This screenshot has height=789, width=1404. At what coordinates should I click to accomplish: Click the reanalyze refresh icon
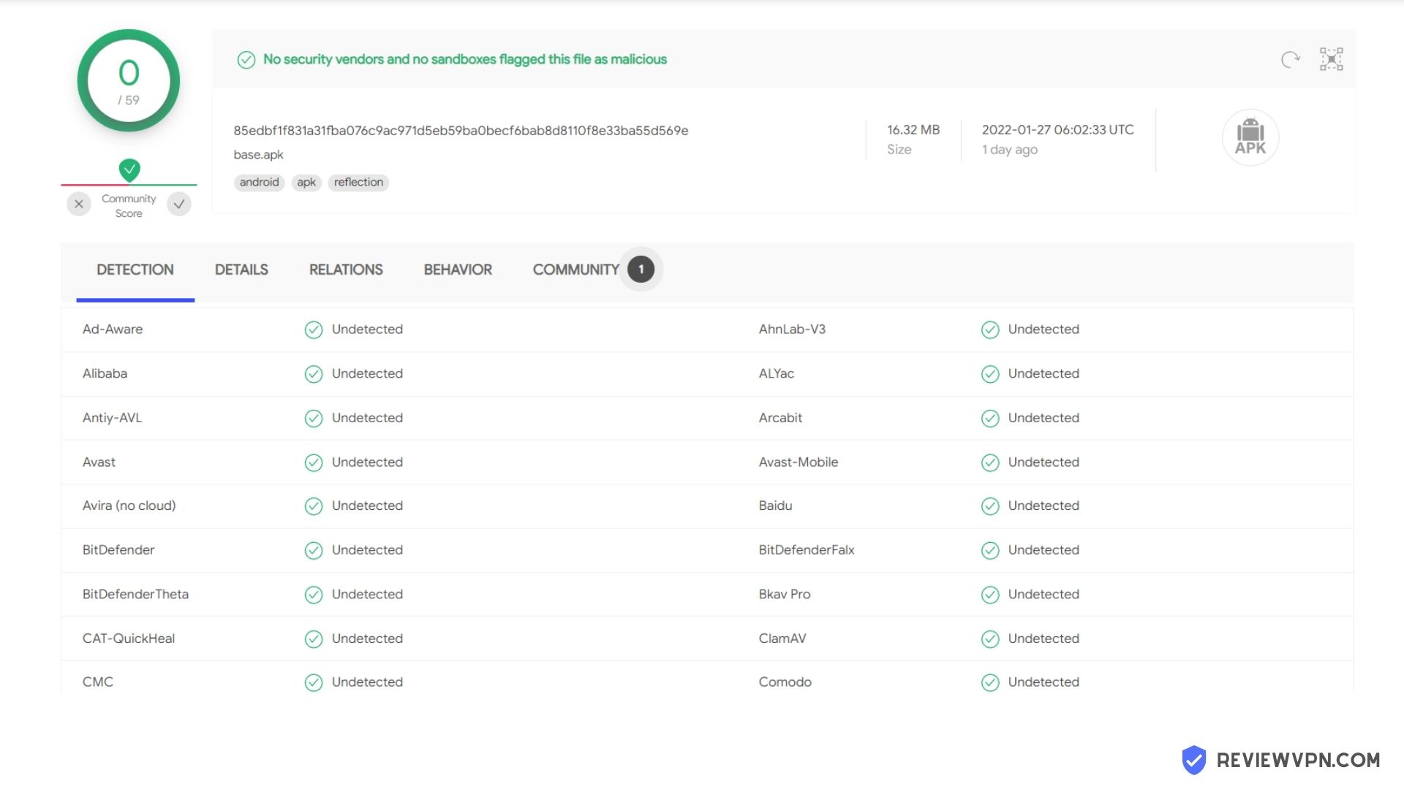pos(1291,59)
